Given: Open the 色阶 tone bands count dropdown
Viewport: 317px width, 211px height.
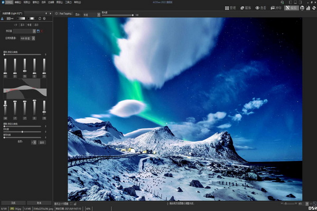Looking at the screenshot, I should pos(34,142).
